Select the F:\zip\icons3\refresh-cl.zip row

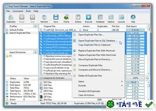point(55,68)
